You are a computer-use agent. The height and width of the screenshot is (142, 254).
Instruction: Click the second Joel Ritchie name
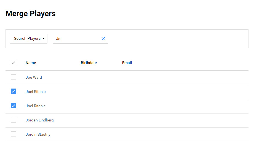tap(36, 106)
